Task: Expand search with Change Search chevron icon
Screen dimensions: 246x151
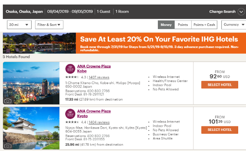Action: click(241, 12)
